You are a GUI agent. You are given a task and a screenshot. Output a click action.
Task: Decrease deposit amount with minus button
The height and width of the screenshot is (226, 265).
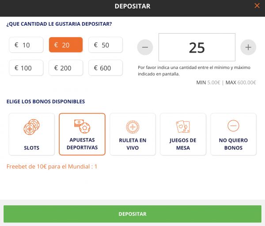point(145,47)
